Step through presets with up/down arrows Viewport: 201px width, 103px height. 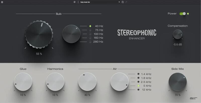(x=78, y=2)
